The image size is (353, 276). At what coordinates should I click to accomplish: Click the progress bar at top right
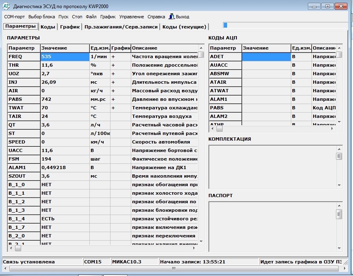click(284, 25)
